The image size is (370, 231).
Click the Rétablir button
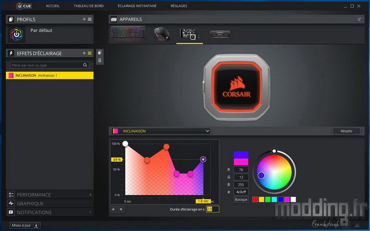pos(346,131)
